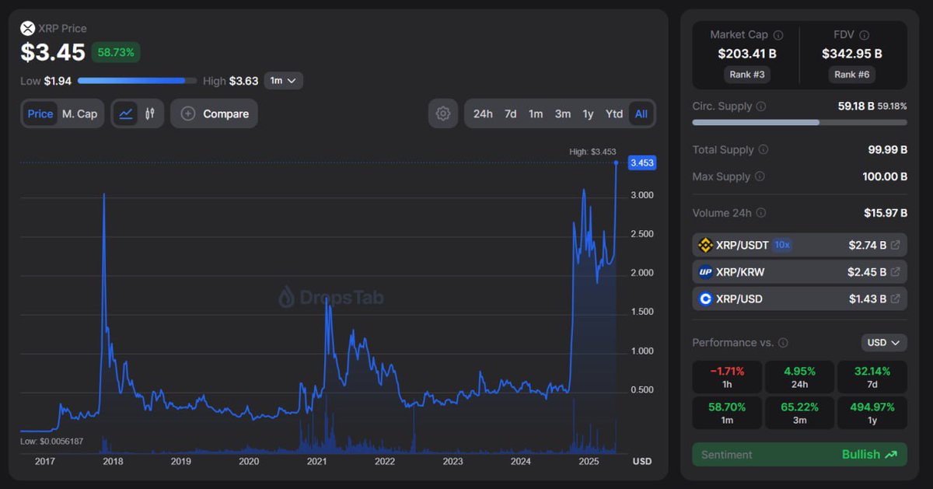Click the 58.70% 1m performance cell
Image resolution: width=933 pixels, height=489 pixels.
click(727, 413)
